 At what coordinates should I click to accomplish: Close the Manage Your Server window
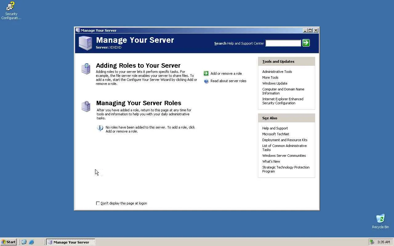pos(316,30)
